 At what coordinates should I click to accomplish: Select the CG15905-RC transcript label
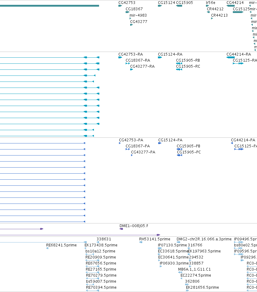pyautogui.click(x=188, y=66)
